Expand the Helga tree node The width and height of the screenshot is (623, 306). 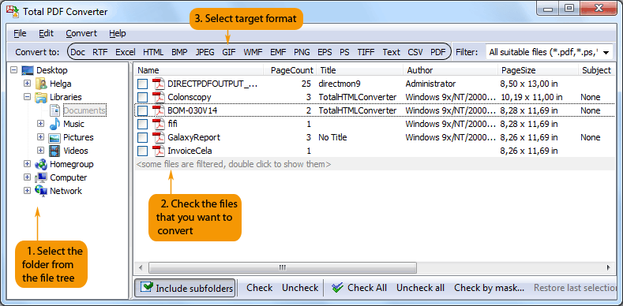(27, 84)
